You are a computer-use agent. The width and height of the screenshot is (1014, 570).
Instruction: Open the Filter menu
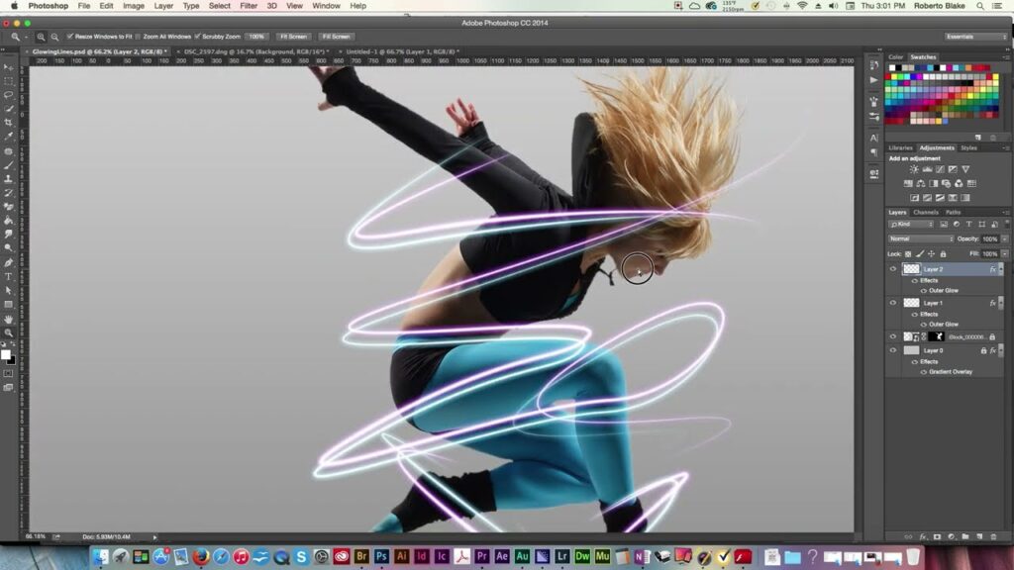(249, 6)
